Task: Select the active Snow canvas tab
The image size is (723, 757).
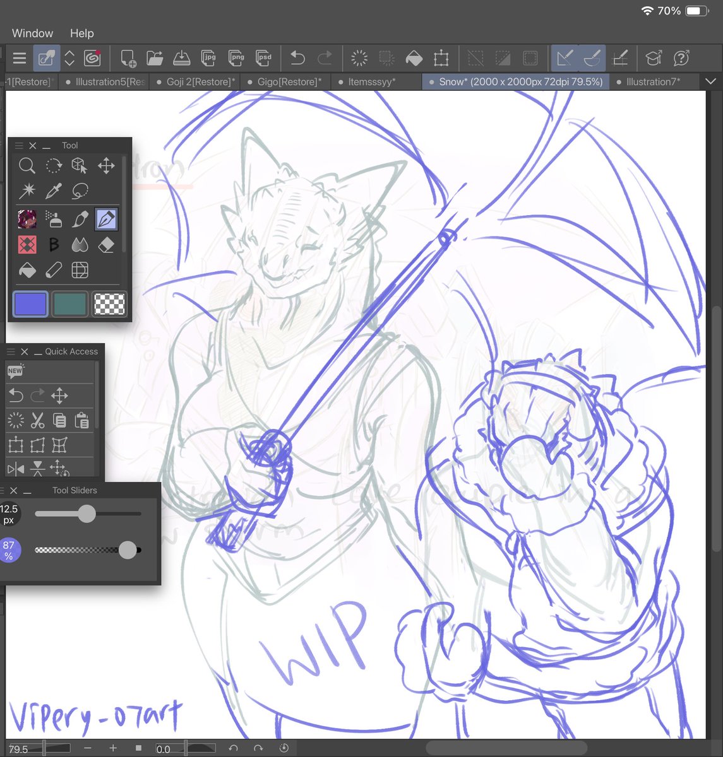Action: point(515,82)
